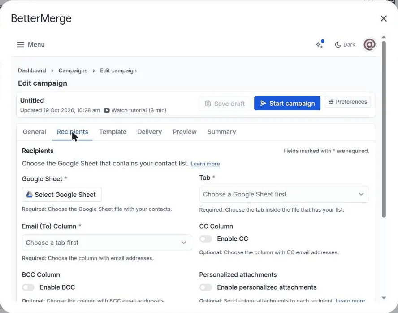398x313 pixels.
Task: Open Preferences
Action: click(x=347, y=102)
